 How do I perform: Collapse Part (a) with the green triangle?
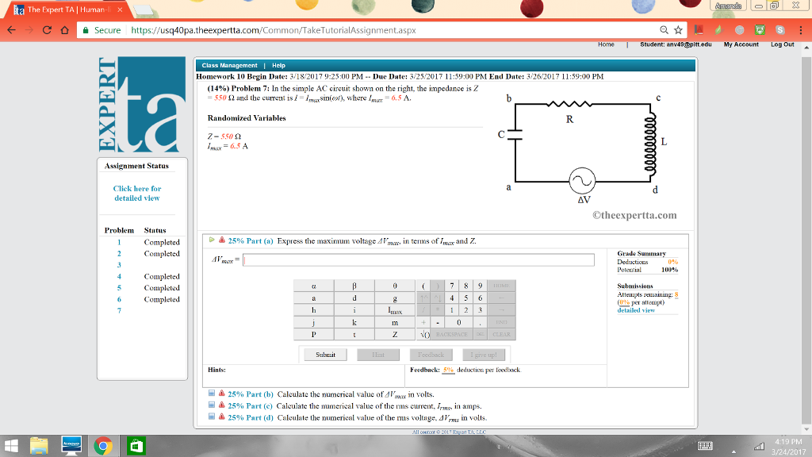[x=212, y=240]
